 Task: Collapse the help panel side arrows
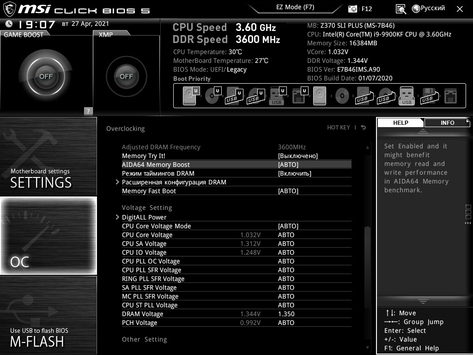tap(467, 223)
